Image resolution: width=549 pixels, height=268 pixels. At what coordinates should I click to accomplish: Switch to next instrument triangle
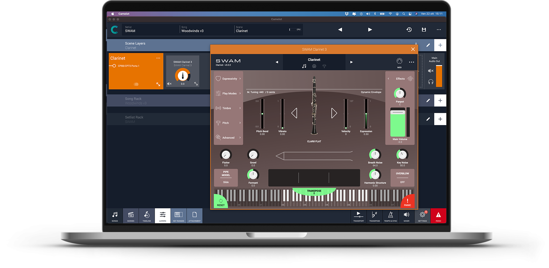[334, 113]
